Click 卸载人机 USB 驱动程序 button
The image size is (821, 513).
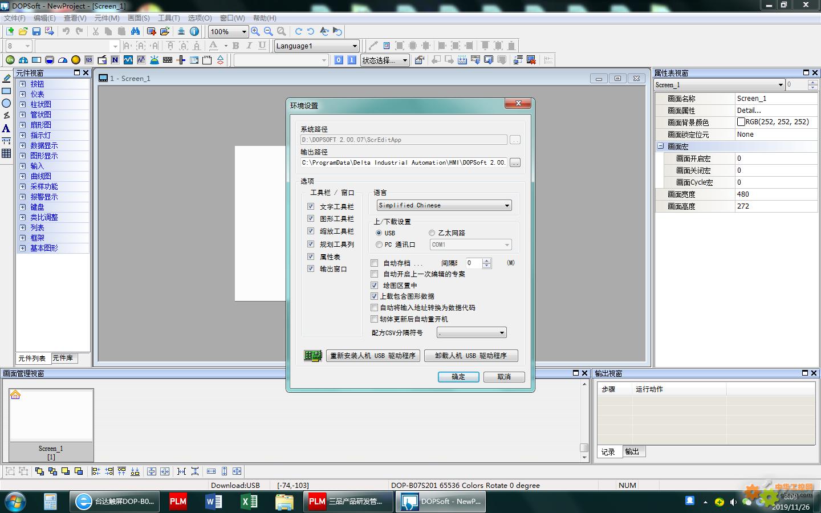pos(471,356)
